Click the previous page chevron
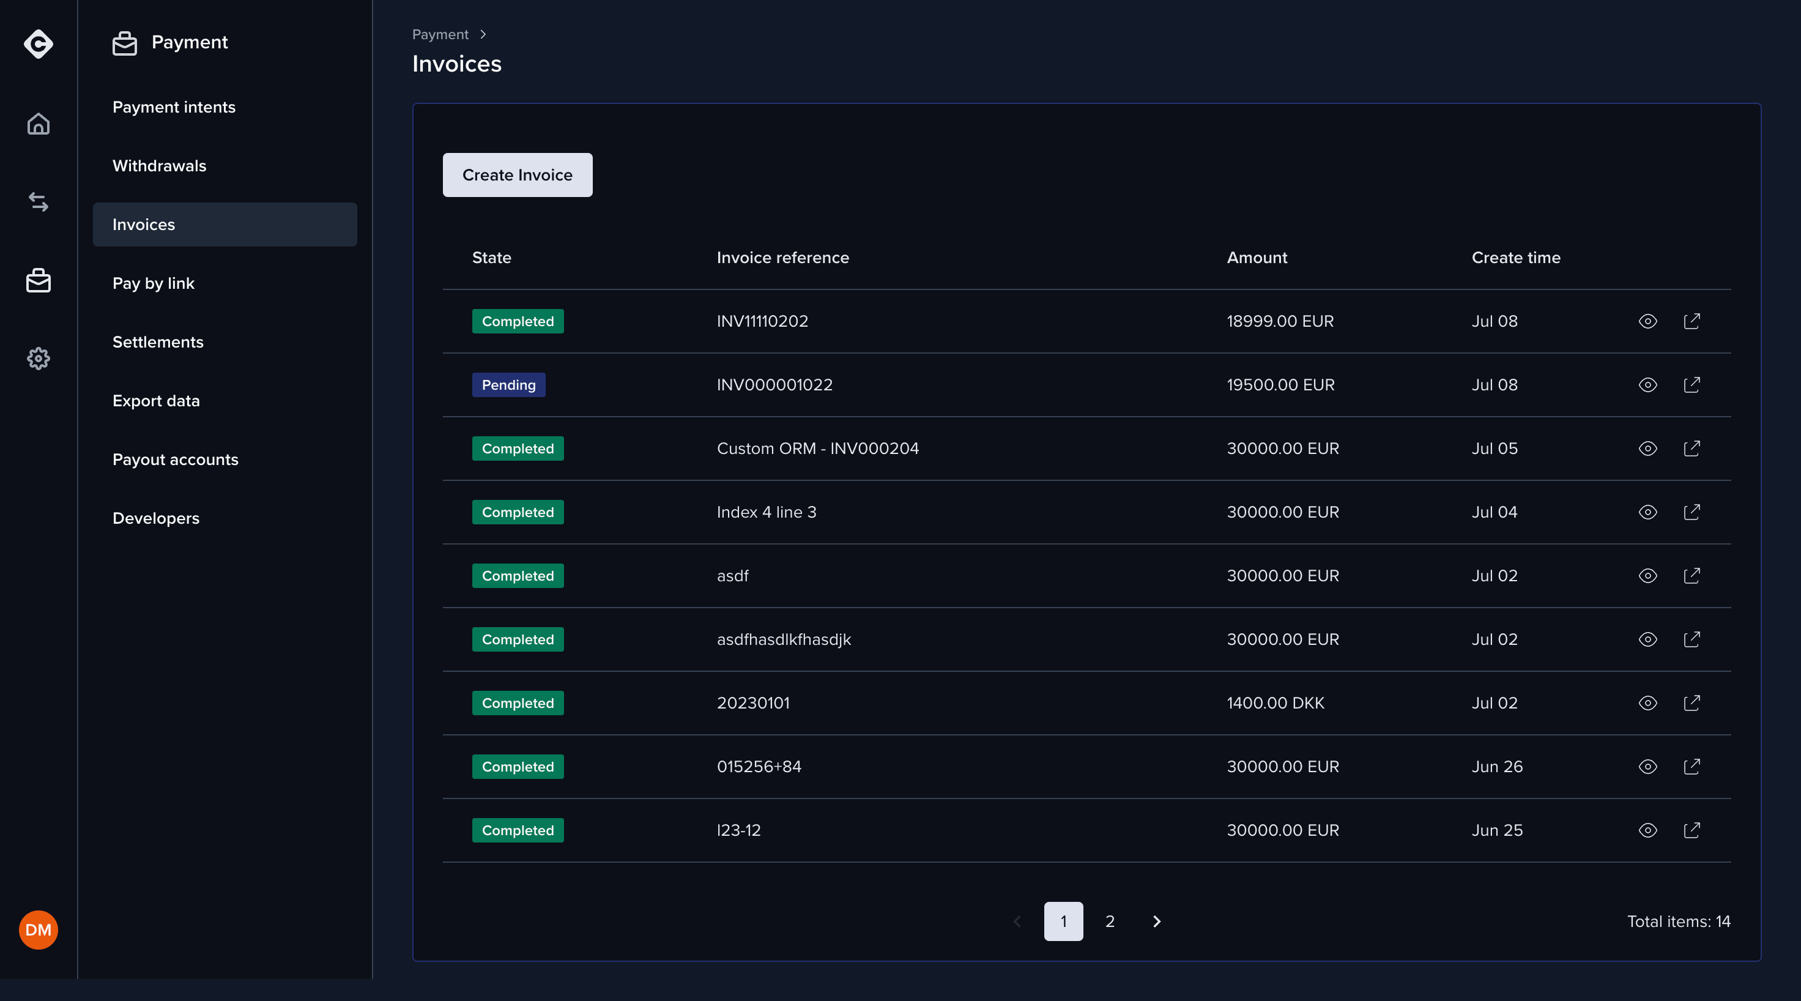This screenshot has width=1801, height=1001. 1017,921
